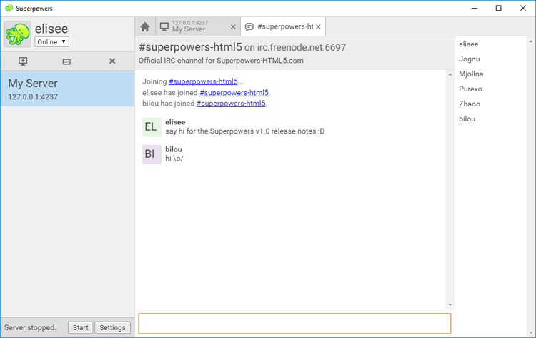Select Zhaoo in the user list
The width and height of the screenshot is (536, 338).
click(470, 104)
